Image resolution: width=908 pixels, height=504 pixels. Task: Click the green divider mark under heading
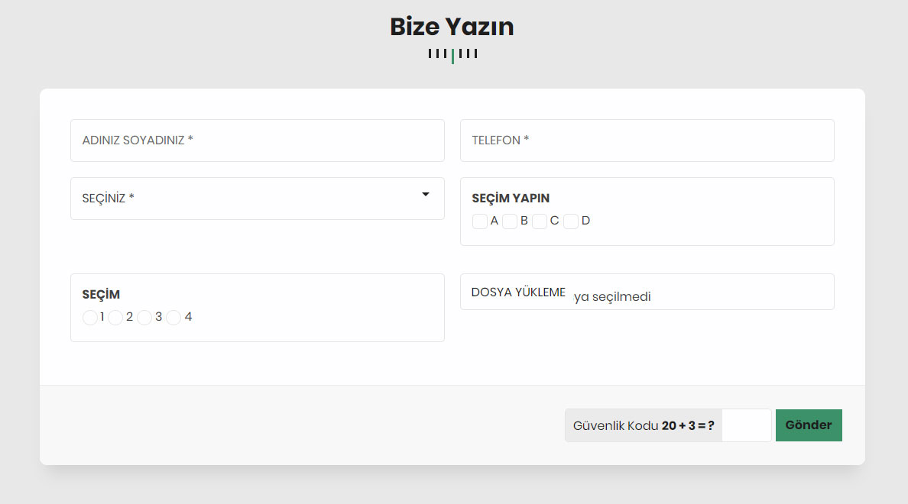(452, 57)
